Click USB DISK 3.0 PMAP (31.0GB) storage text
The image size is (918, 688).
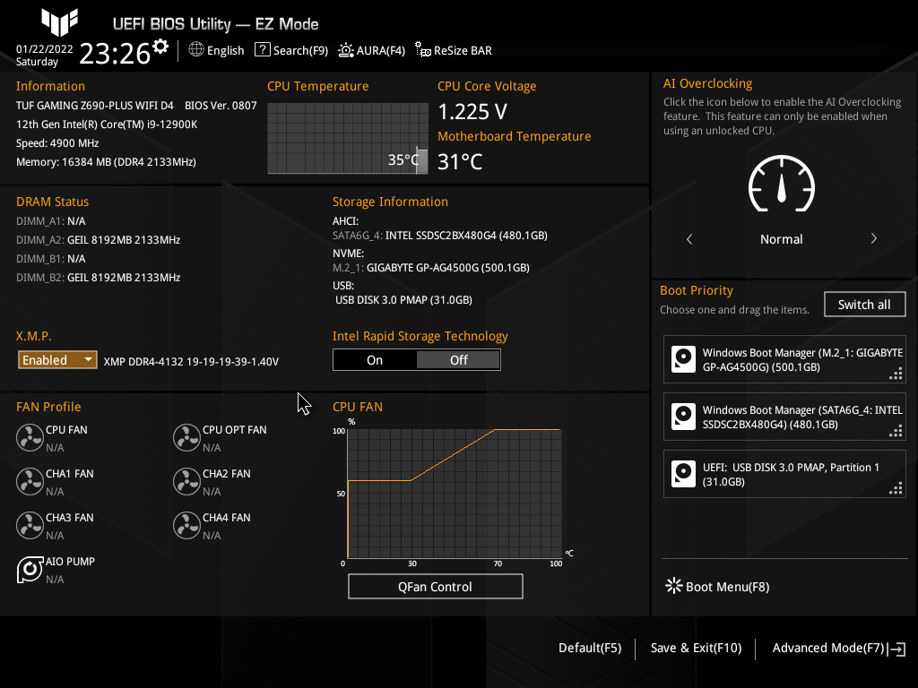(x=403, y=299)
